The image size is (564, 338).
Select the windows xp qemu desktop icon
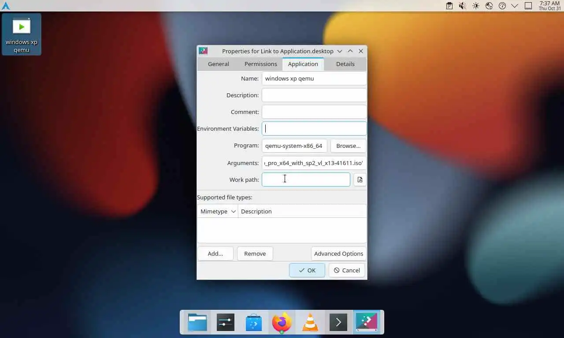[x=22, y=34]
